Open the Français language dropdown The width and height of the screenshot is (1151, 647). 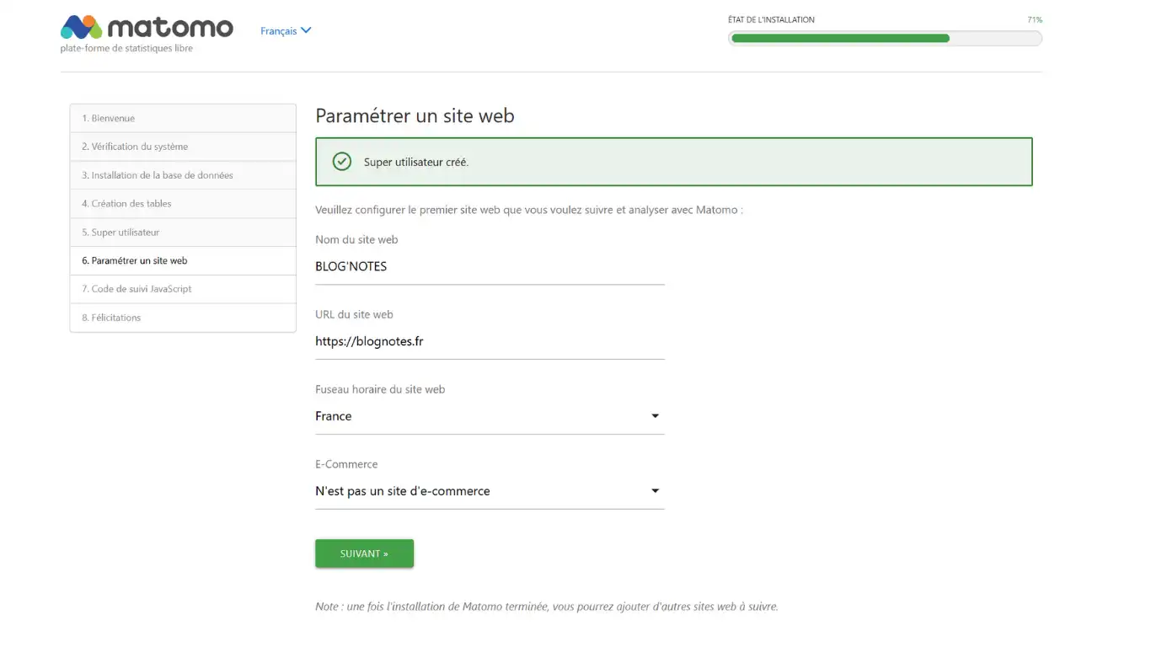point(279,31)
